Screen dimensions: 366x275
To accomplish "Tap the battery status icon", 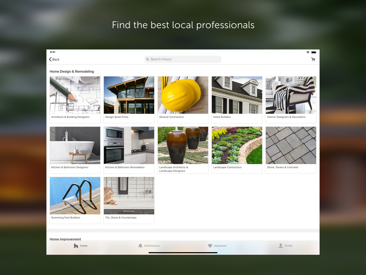I will point(313,52).
